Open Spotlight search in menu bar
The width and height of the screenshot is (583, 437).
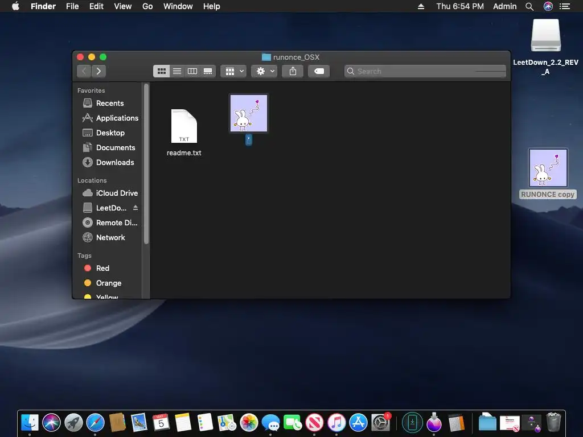tap(529, 6)
